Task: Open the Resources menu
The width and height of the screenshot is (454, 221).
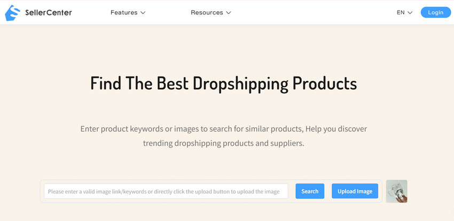Action: pos(207,12)
